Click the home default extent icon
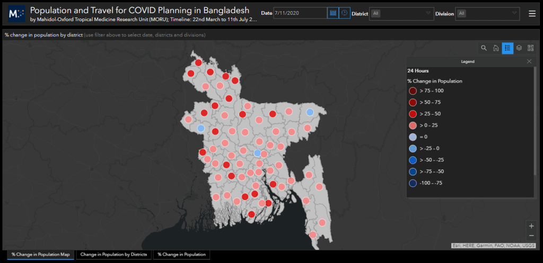 tap(496, 48)
